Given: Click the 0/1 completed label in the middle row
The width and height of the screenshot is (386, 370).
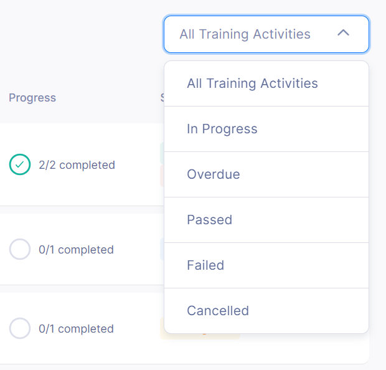Looking at the screenshot, I should (76, 250).
